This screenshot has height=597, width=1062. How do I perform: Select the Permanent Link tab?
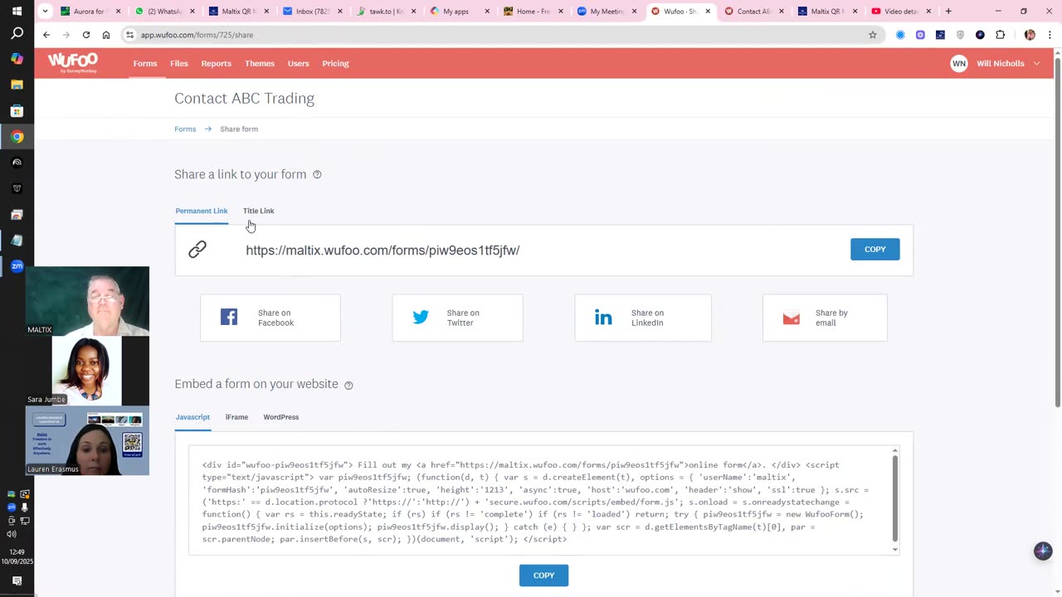tap(202, 211)
